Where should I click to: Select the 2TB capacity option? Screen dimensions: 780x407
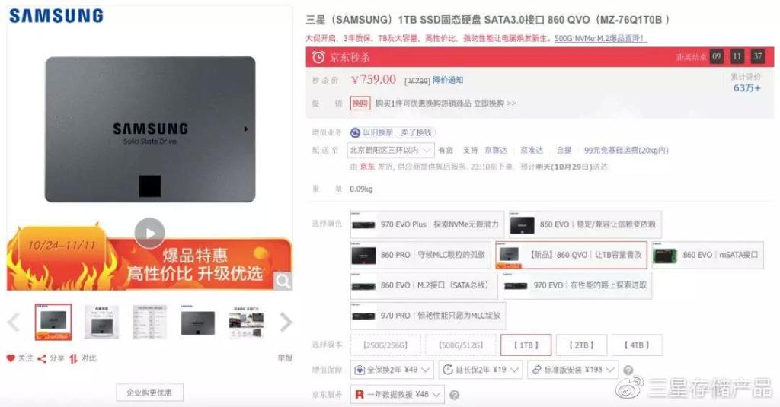tap(581, 345)
